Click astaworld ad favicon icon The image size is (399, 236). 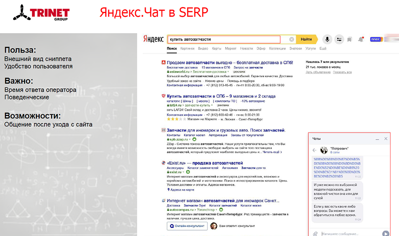click(x=163, y=62)
